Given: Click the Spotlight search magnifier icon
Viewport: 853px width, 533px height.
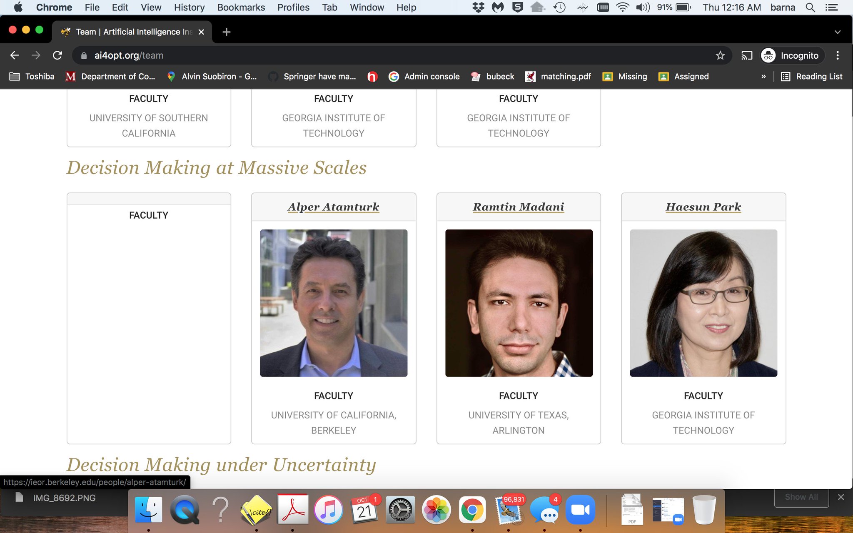Looking at the screenshot, I should tap(810, 7).
